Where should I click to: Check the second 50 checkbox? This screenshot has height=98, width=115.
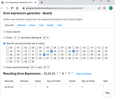(66, 58)
